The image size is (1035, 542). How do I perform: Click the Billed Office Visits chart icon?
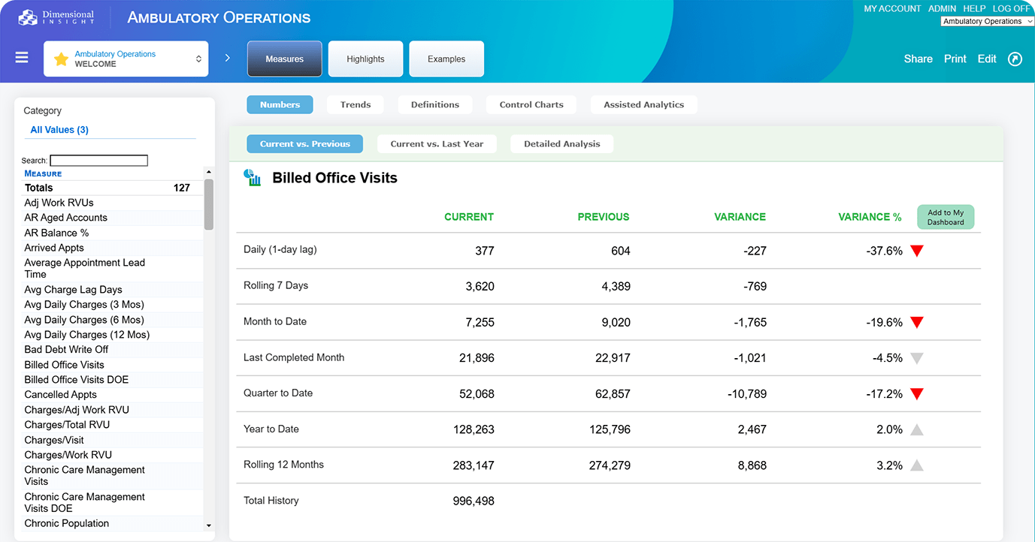click(253, 178)
